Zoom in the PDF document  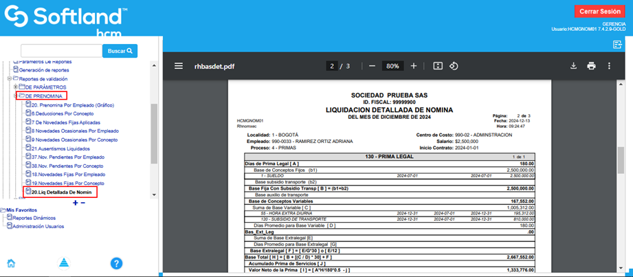(x=413, y=66)
